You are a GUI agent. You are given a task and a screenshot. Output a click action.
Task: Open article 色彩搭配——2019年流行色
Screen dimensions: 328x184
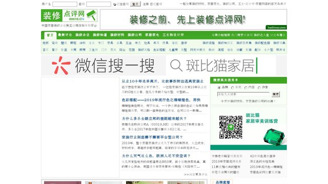coord(161,100)
